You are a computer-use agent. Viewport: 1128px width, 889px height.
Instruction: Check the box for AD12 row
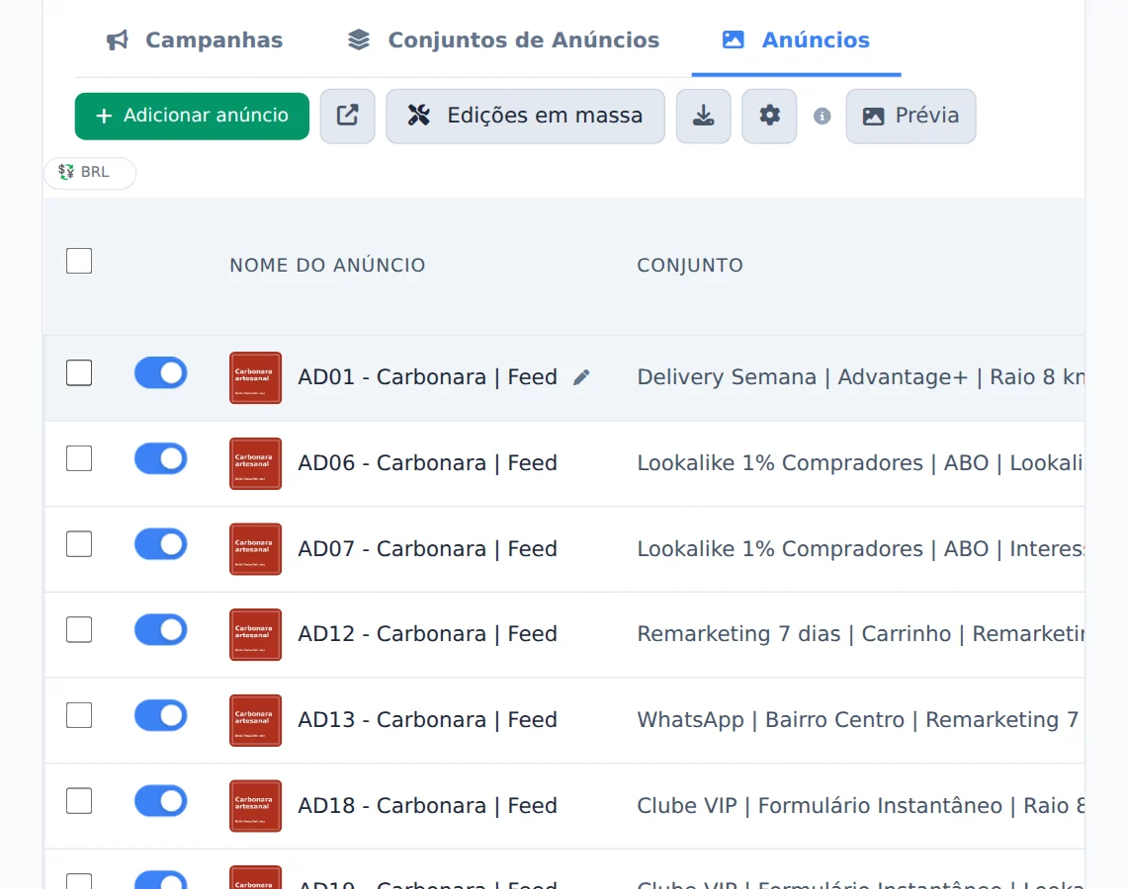(79, 629)
